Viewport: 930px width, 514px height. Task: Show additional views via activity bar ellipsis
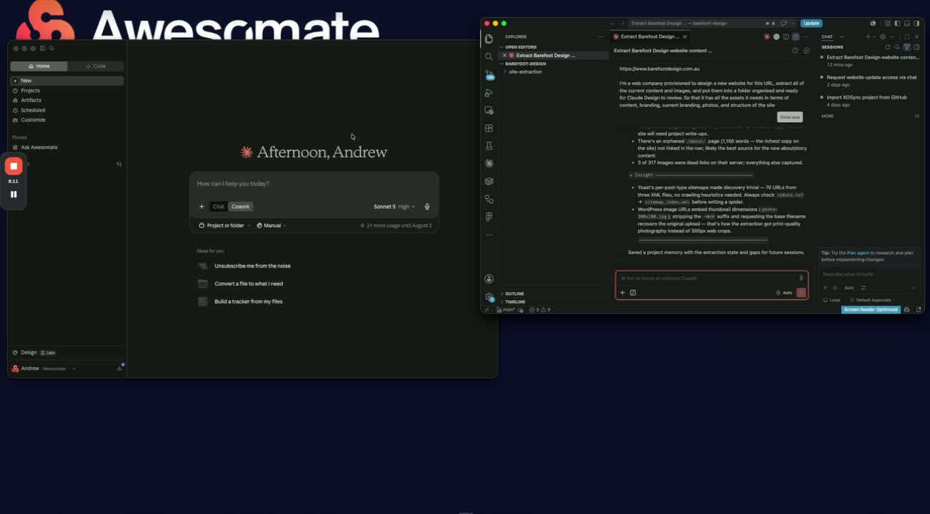pyautogui.click(x=489, y=234)
